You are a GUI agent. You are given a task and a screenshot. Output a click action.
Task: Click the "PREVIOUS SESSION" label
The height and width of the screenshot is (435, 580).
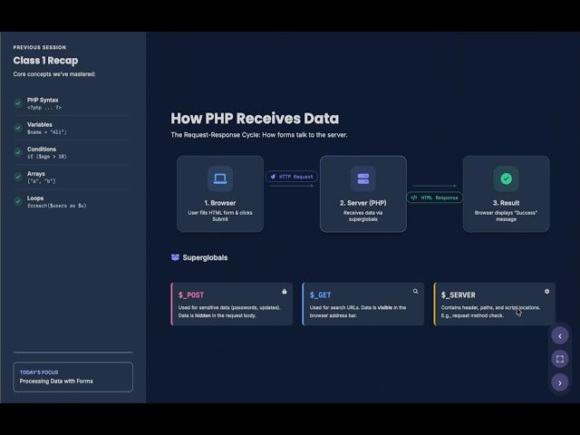click(x=40, y=47)
